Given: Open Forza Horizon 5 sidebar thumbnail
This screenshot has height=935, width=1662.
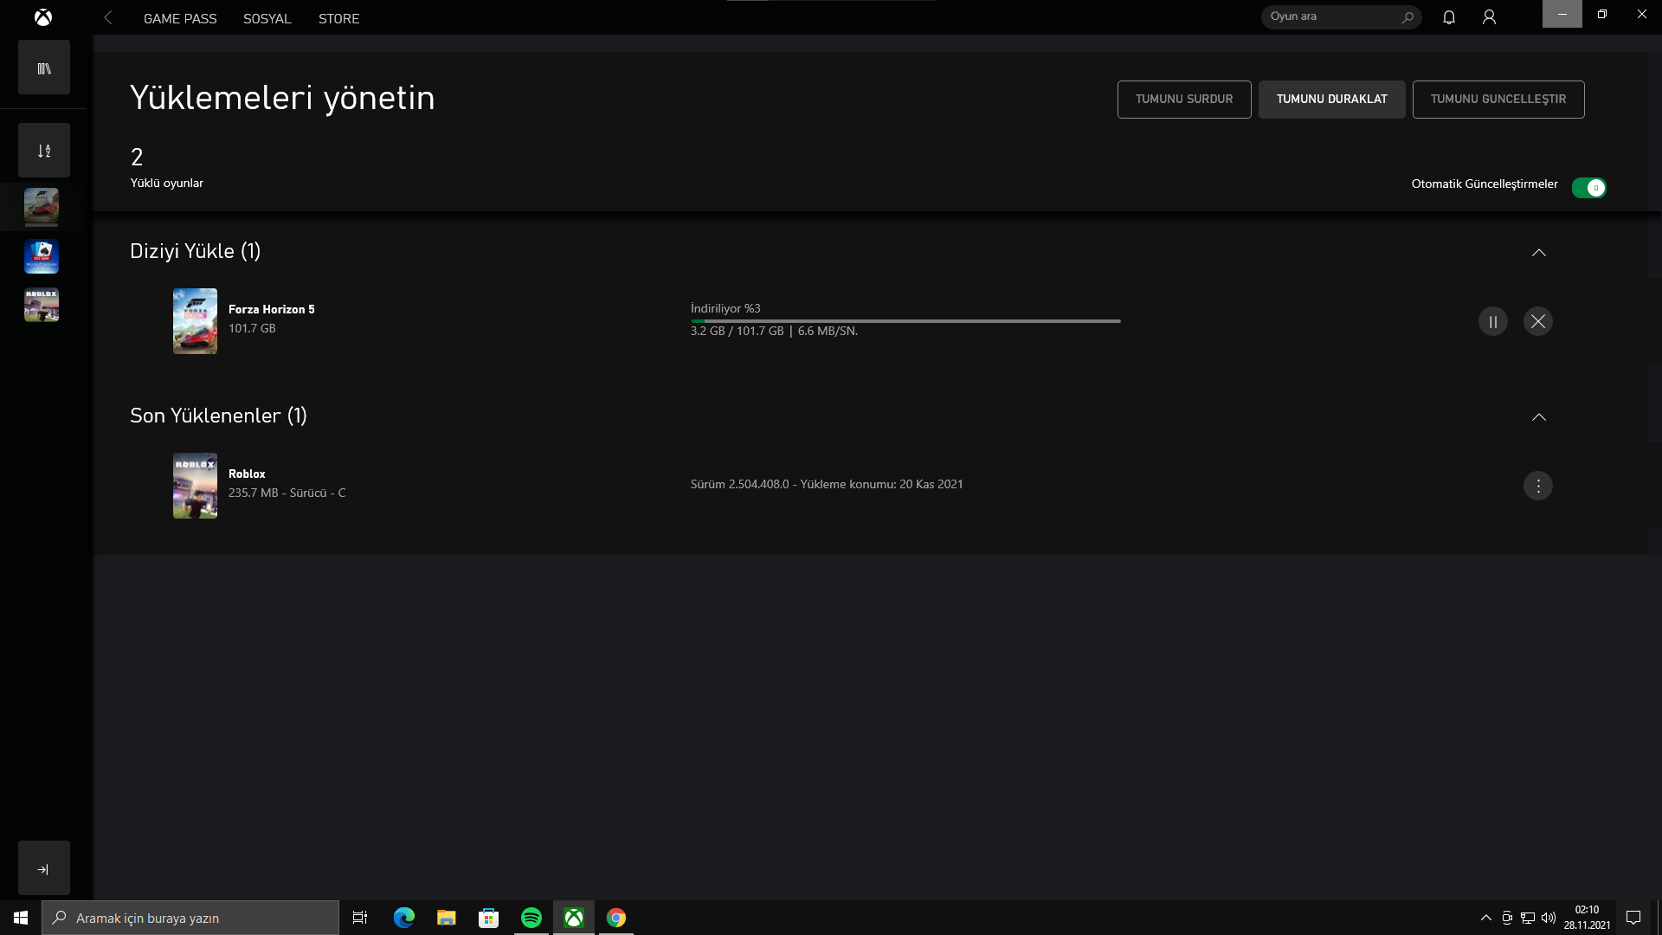Looking at the screenshot, I should pyautogui.click(x=42, y=207).
